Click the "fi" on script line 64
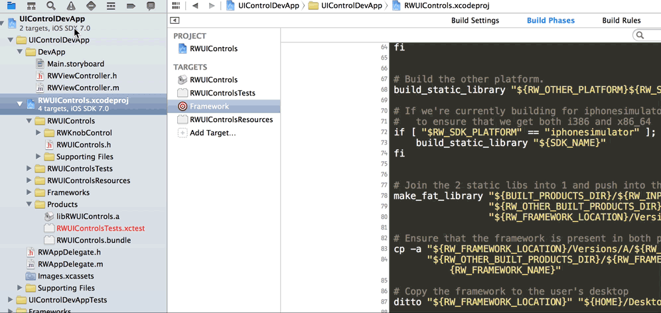The image size is (661, 313). pos(400,47)
